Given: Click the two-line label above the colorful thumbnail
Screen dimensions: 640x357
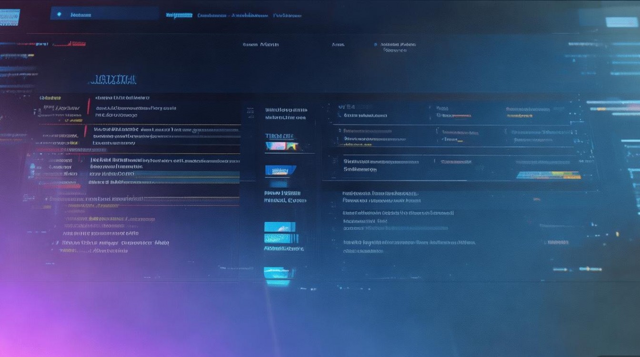Looking at the screenshot, I should (285, 113).
